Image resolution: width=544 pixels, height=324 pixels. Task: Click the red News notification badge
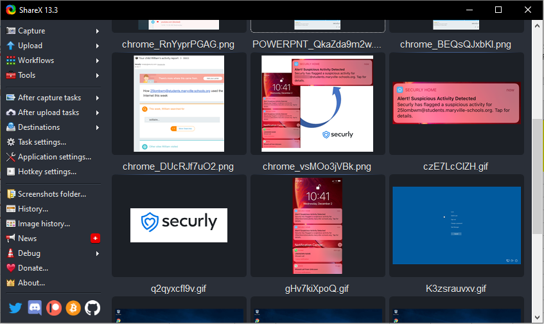tap(96, 239)
